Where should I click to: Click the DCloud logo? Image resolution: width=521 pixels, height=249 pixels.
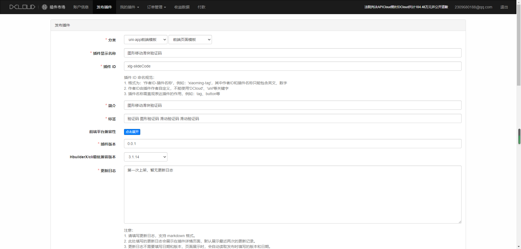(x=22, y=7)
